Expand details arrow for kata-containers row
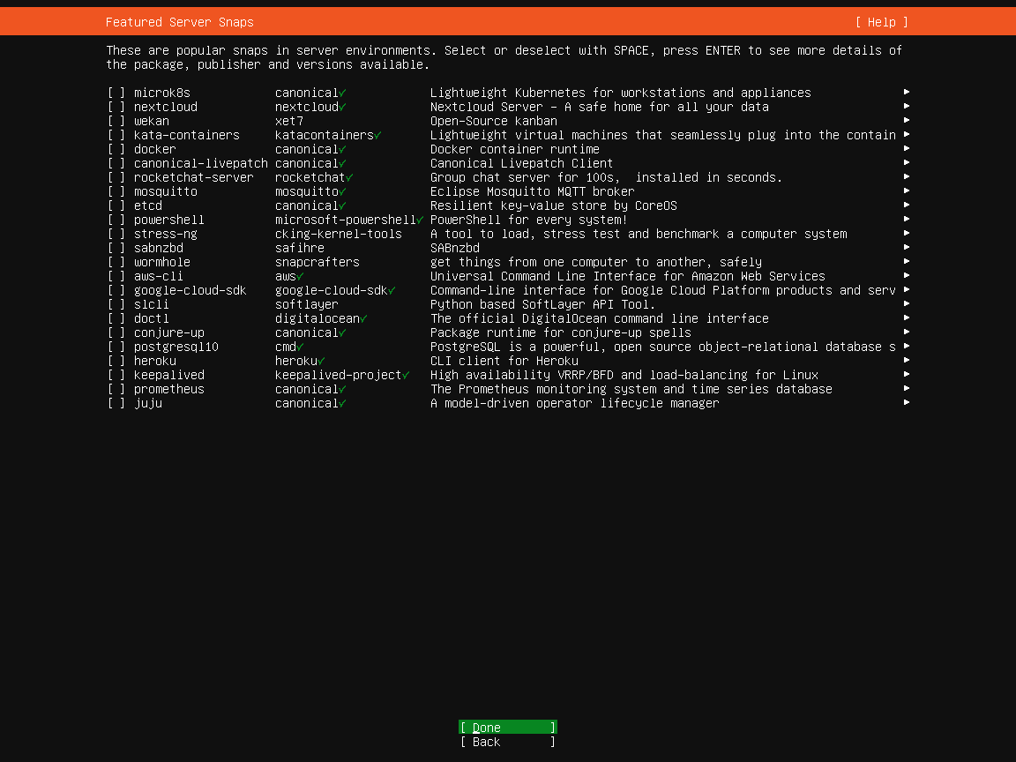Screen dimensions: 1016x762 (x=907, y=134)
